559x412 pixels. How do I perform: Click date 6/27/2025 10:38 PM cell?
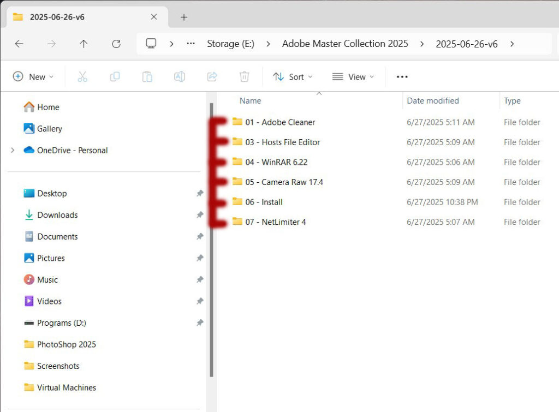442,202
